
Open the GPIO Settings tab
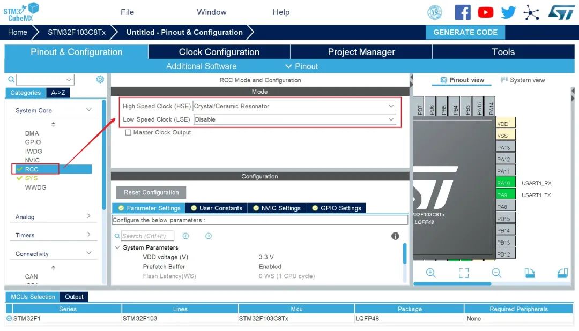[x=336, y=208]
